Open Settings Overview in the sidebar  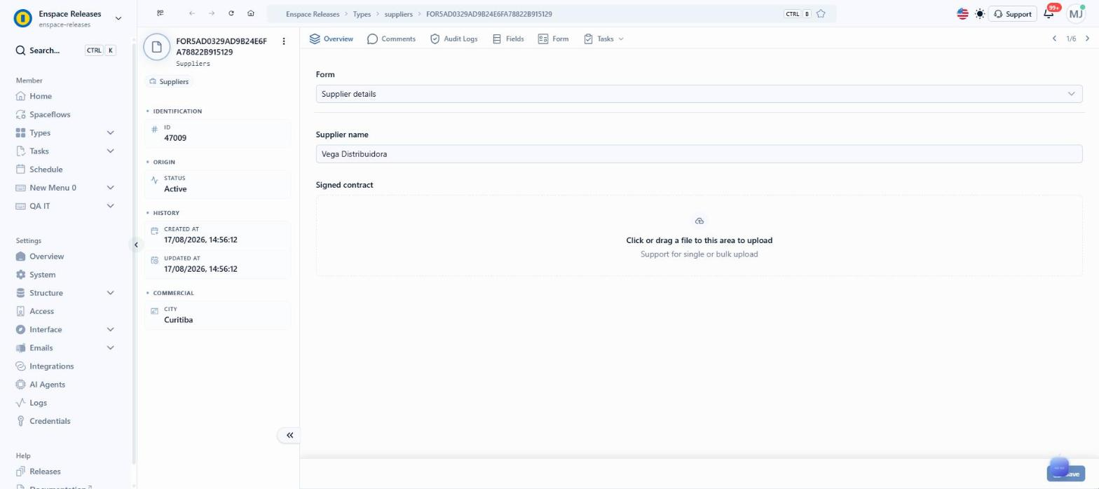(46, 256)
